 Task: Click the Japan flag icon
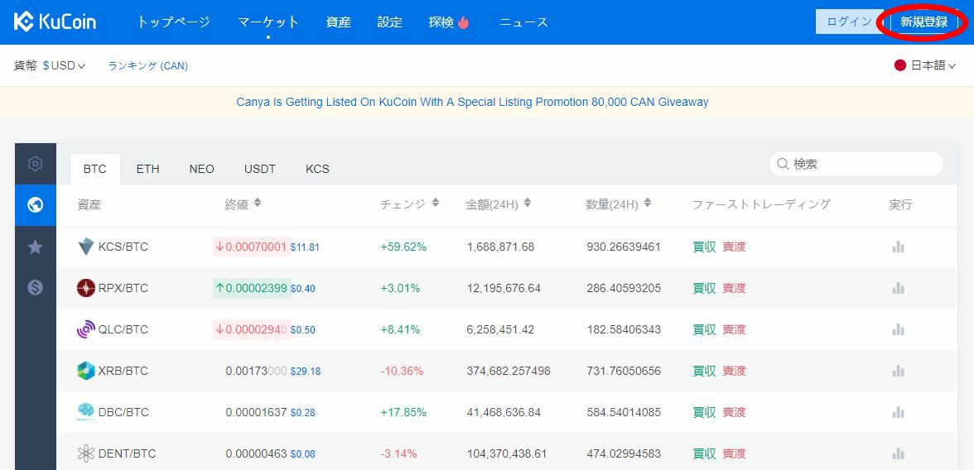point(900,65)
